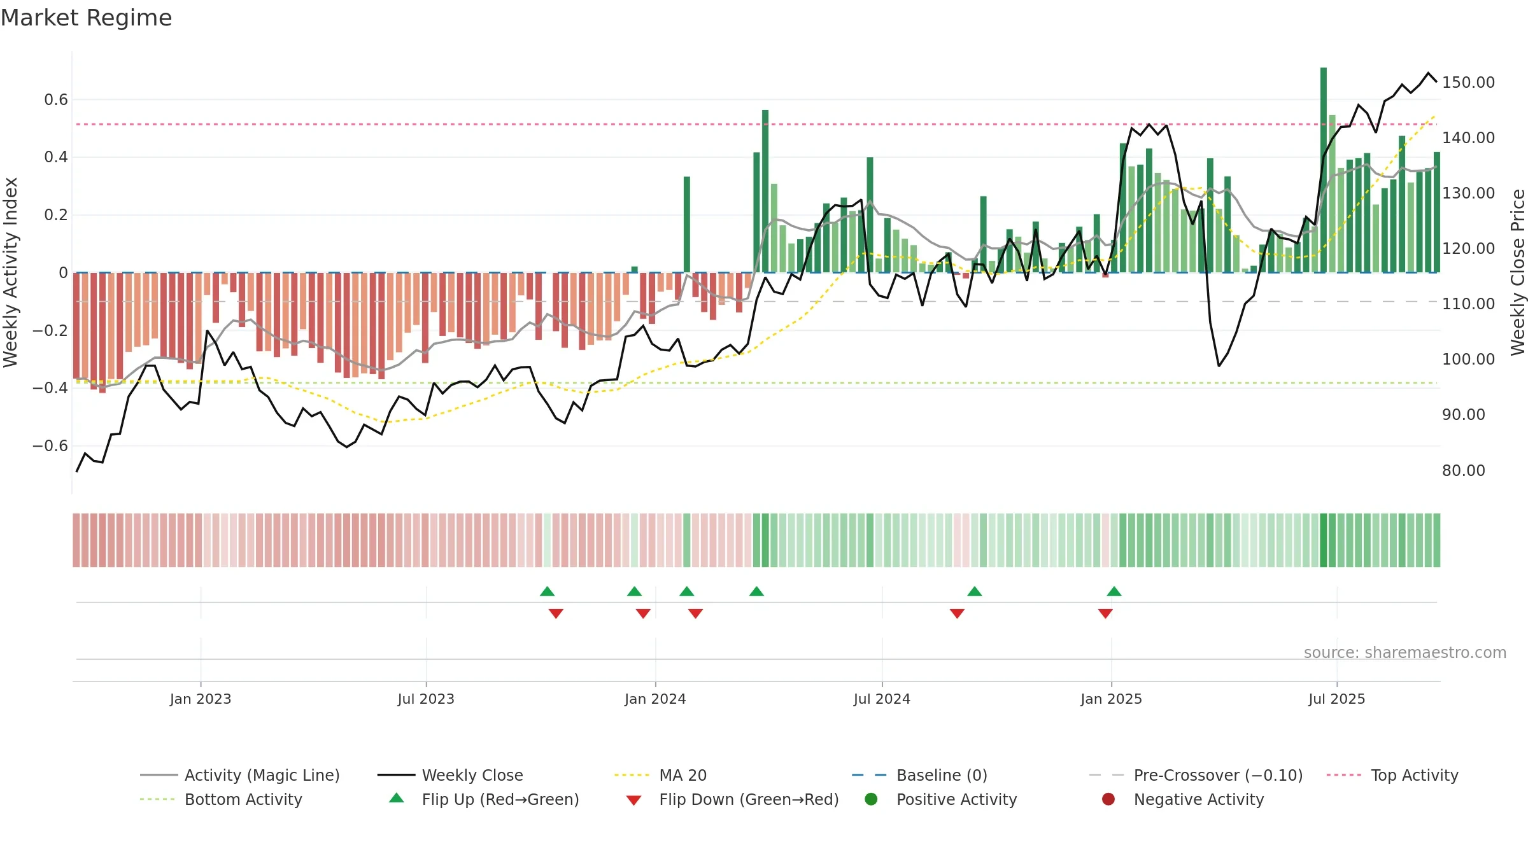Click the Market Regime chart title
1528x859 pixels.
point(86,18)
